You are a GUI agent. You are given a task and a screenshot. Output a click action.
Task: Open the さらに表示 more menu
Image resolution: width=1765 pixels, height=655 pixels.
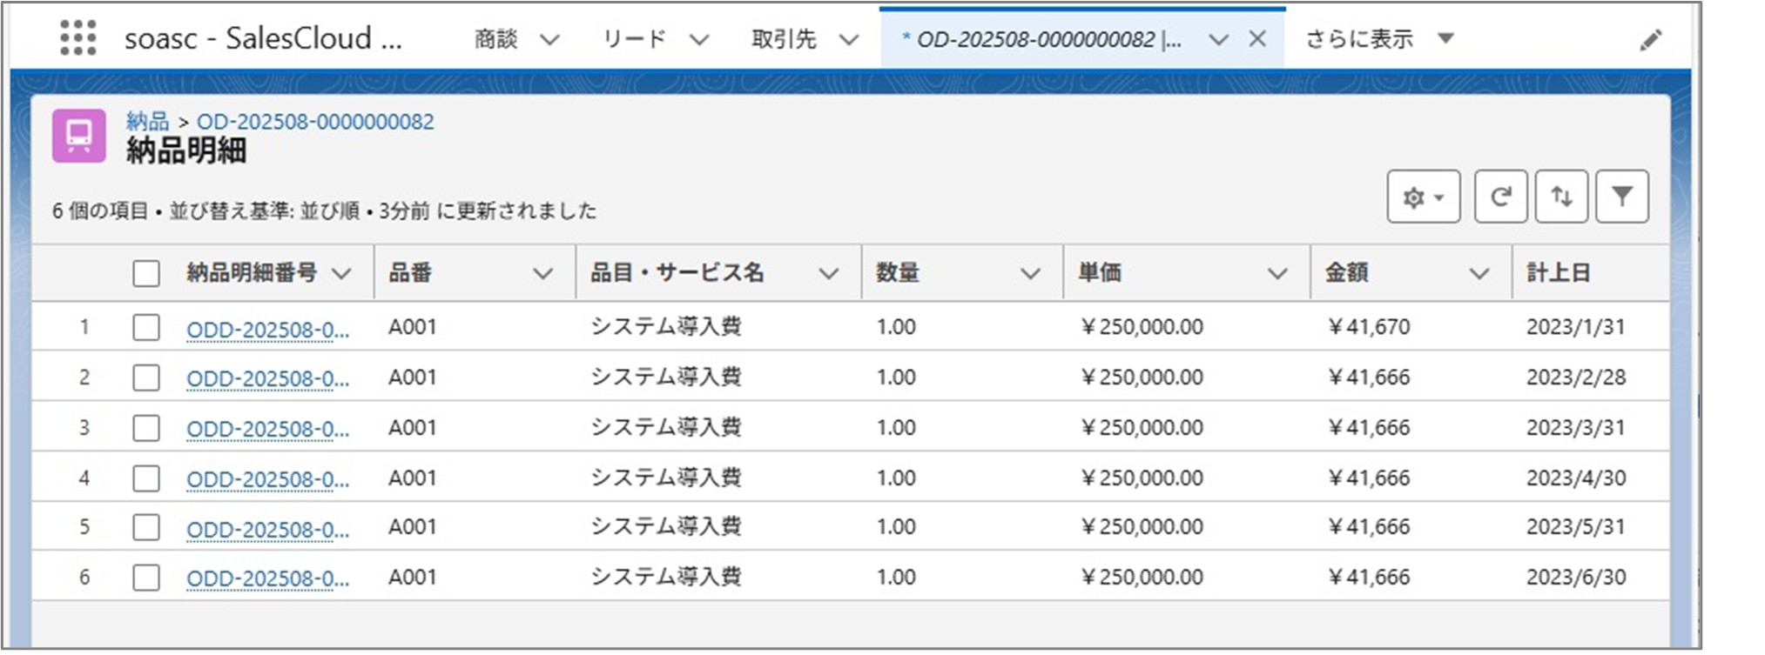click(x=1379, y=38)
